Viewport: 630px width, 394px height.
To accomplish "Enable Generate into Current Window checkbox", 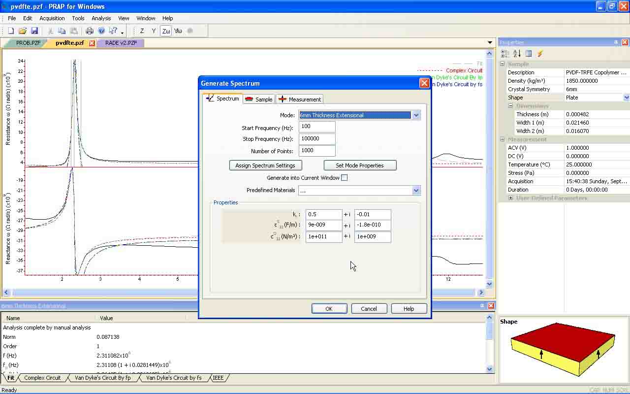I will click(x=344, y=178).
